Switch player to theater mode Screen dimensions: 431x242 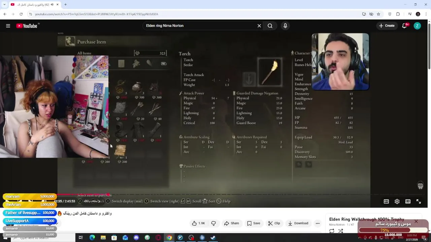[x=408, y=201]
